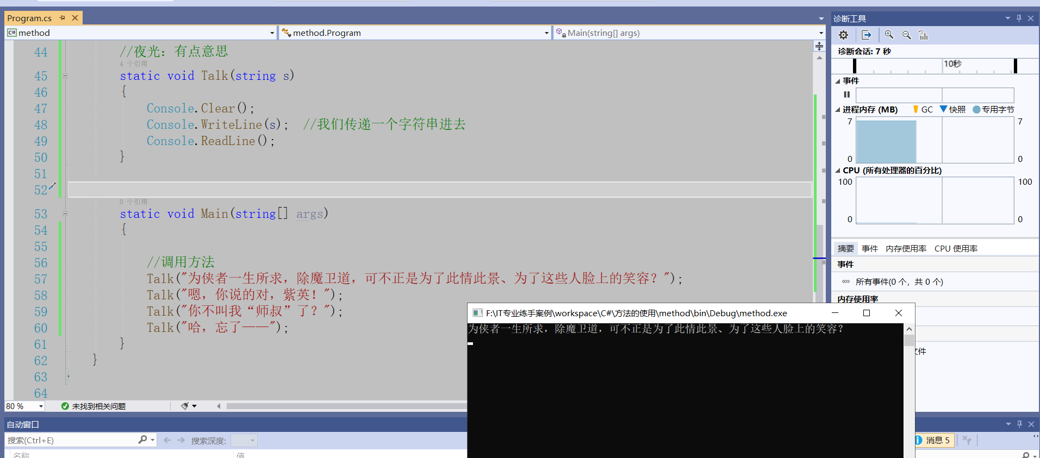The height and width of the screenshot is (458, 1040).
Task: Select the Program.cs editor tab
Action: [29, 18]
